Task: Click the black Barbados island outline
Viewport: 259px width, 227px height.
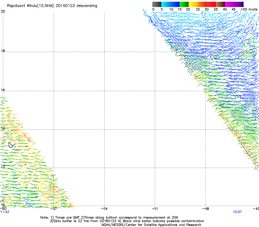Action: (x=10, y=145)
